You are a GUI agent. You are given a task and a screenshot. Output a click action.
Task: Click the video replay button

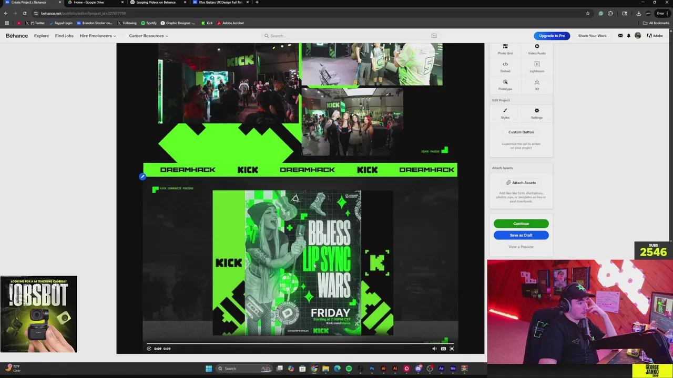tap(149, 349)
